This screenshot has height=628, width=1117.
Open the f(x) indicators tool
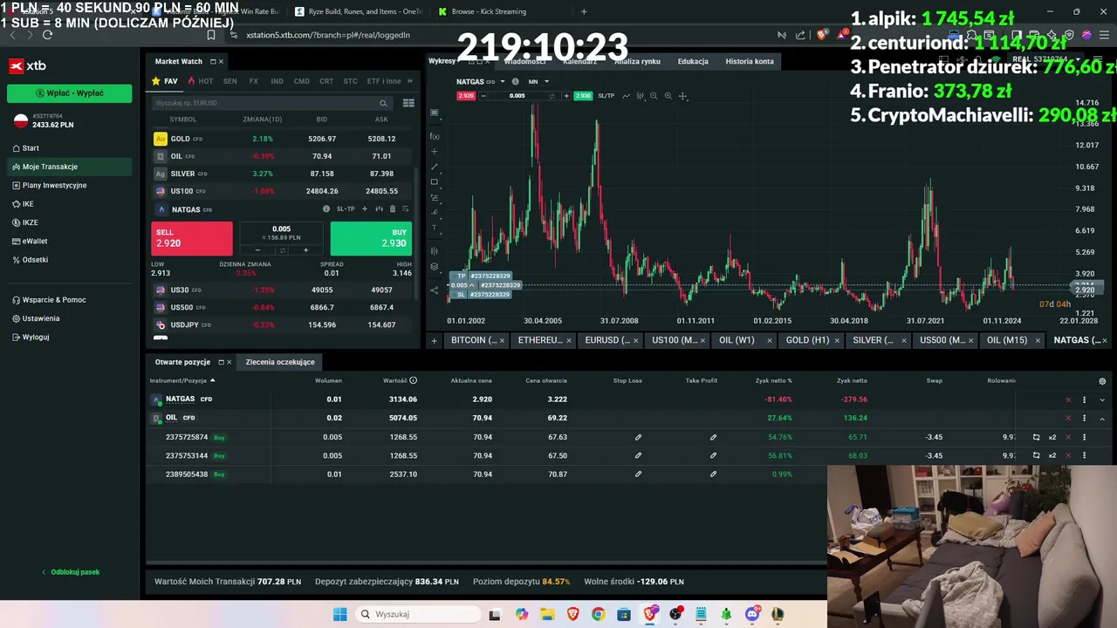(x=435, y=136)
